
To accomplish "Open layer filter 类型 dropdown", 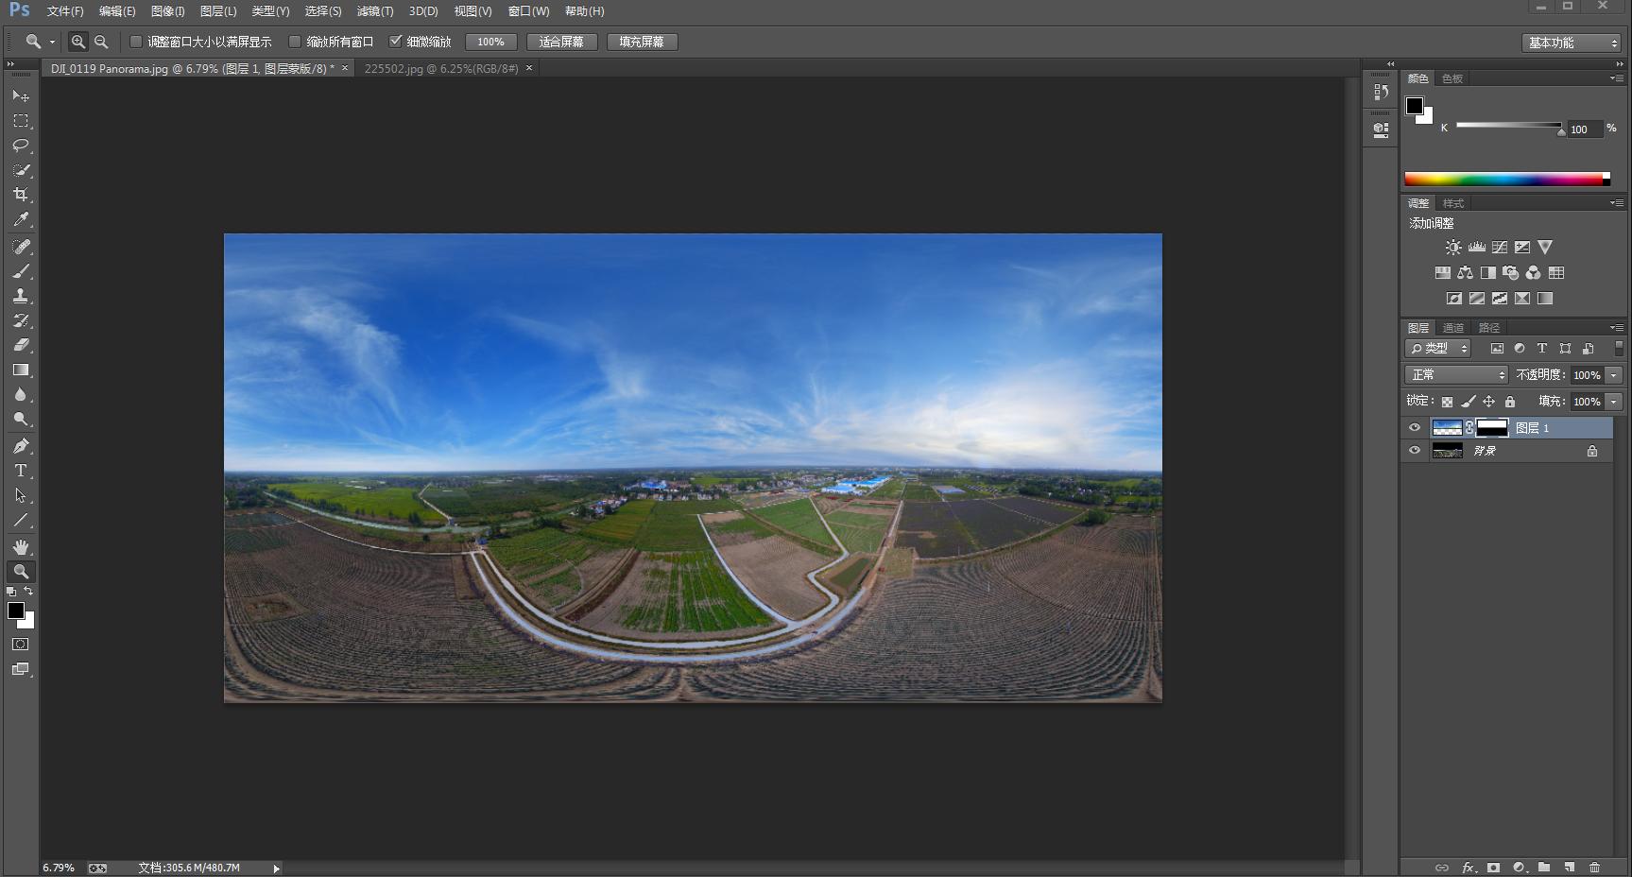I will [1438, 349].
